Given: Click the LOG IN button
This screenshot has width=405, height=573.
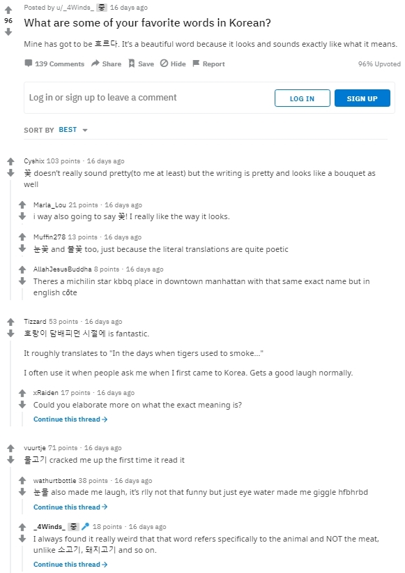Looking at the screenshot, I should (x=303, y=98).
